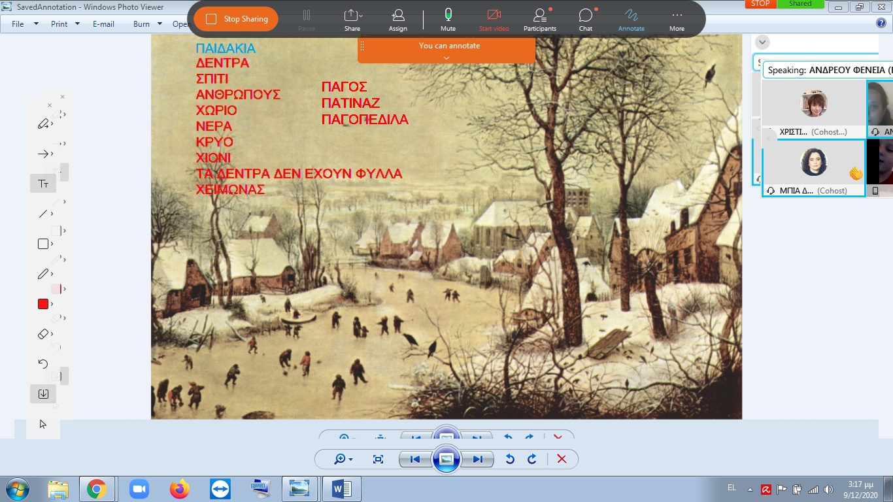Select the Text annotation tool
Image resolution: width=893 pixels, height=502 pixels.
43,184
